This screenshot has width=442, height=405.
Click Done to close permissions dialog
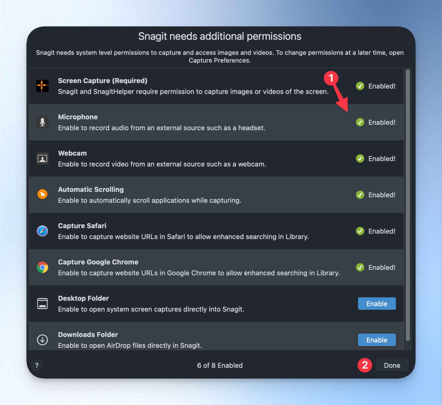(392, 365)
